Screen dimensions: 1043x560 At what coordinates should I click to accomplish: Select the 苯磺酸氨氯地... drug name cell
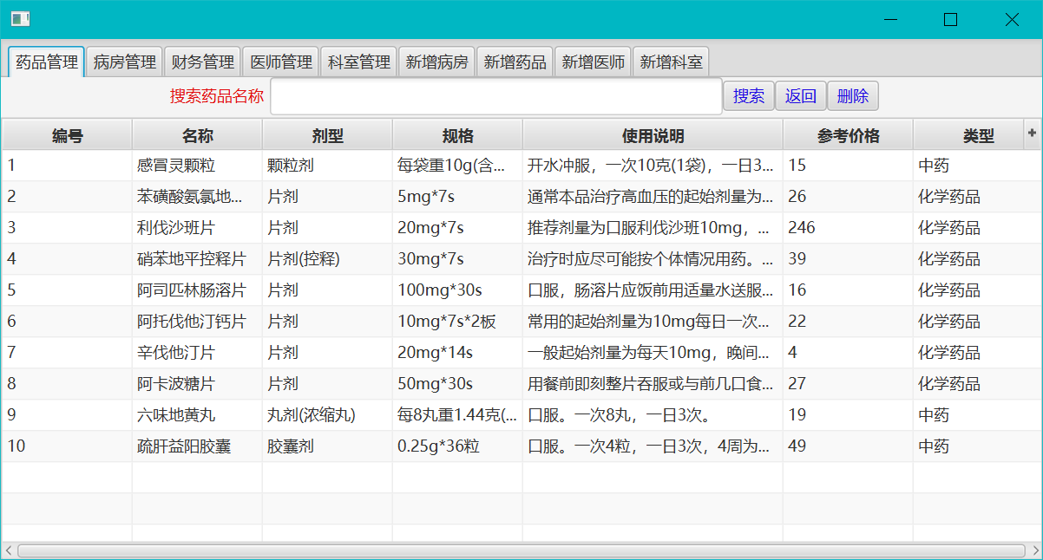[x=197, y=197]
